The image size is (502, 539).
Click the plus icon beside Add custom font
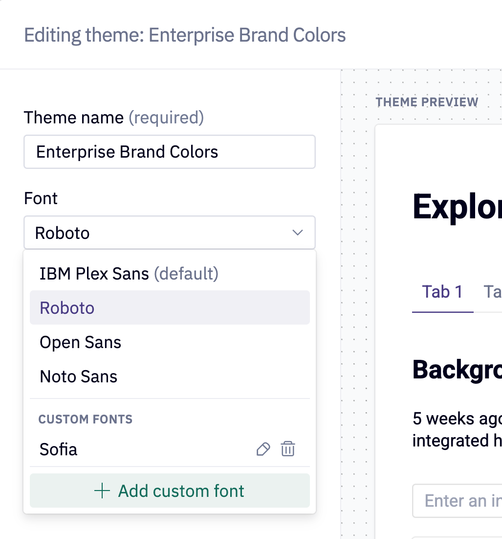(x=102, y=491)
